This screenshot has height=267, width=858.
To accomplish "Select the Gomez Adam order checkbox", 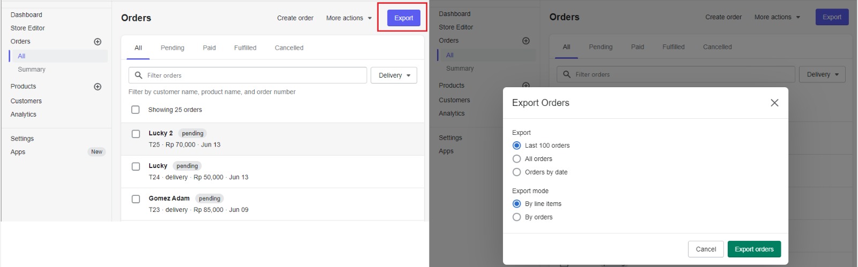I will tap(136, 199).
